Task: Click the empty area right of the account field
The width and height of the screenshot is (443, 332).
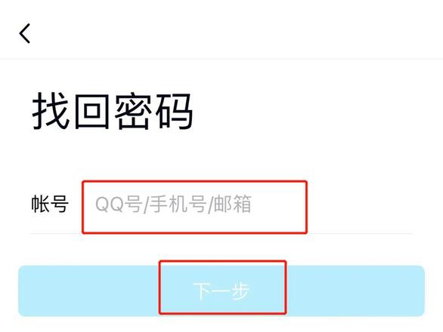Action: (359, 207)
